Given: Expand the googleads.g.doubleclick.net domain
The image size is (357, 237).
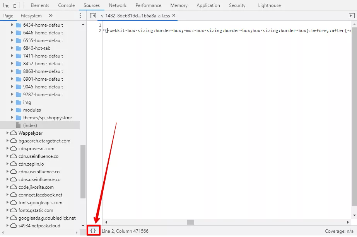Looking at the screenshot, I should (x=7, y=218).
